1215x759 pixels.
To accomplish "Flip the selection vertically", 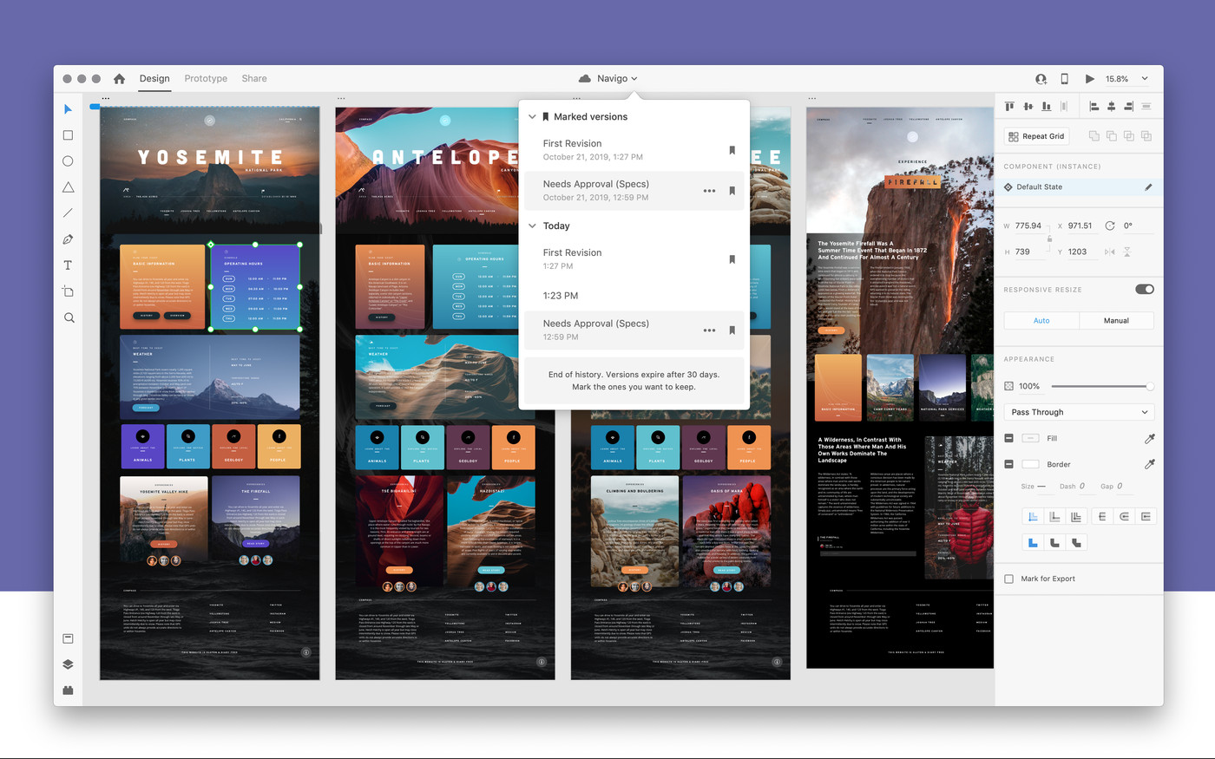I will tap(1127, 252).
